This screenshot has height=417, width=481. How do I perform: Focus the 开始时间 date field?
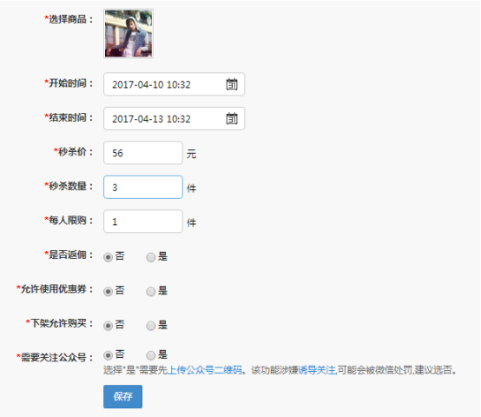tap(174, 84)
